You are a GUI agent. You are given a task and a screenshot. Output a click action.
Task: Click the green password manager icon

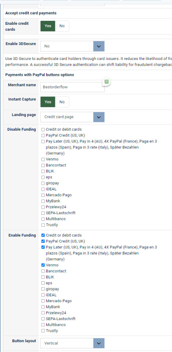107,82
